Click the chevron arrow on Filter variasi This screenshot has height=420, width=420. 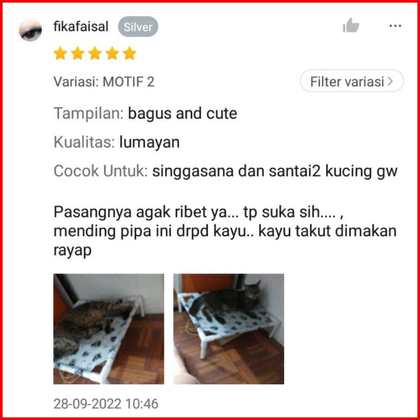390,81
